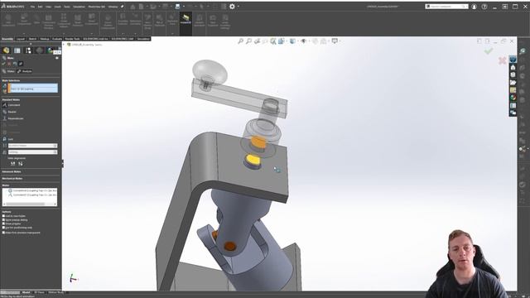Toggle Use for positioning only checkbox

[3, 228]
